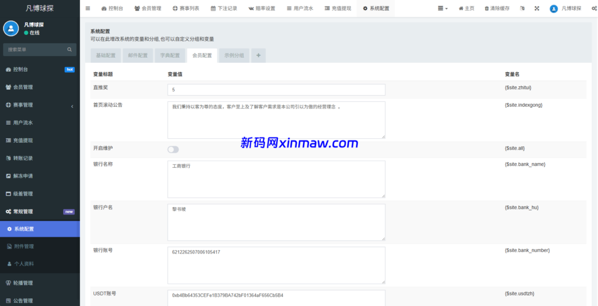Click the {$site.bank_number} variable name
Viewport: 598px width, 306px height.
[x=527, y=251]
